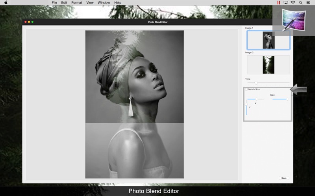
Task: Enable the Match Size checkbox
Action: pos(246,89)
